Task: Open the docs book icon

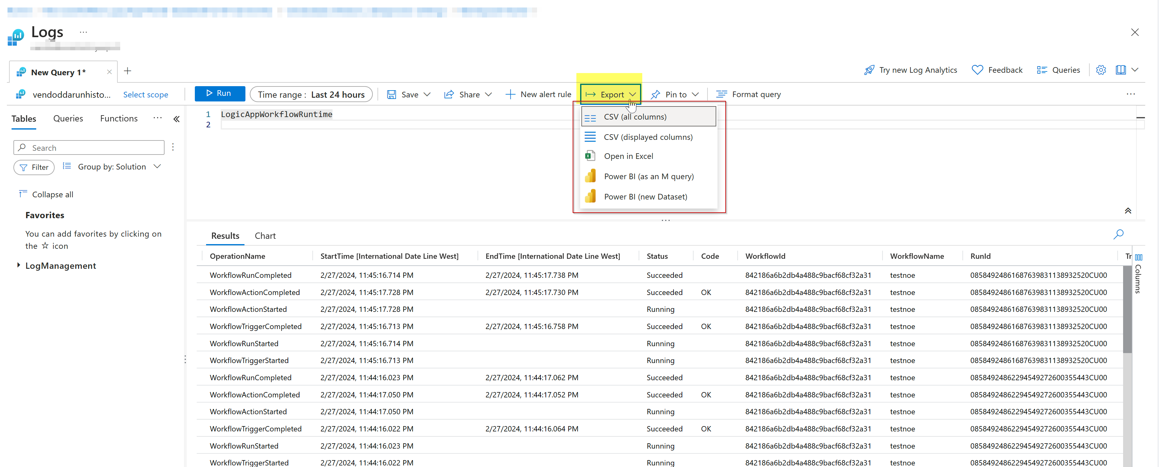Action: click(x=1120, y=70)
